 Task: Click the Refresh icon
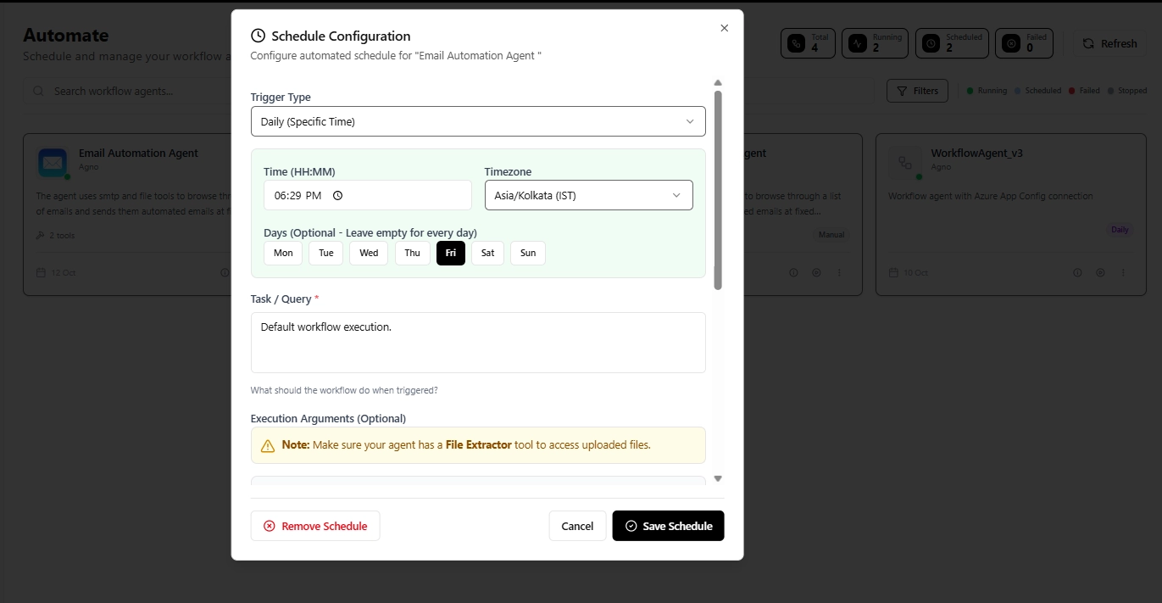coord(1087,43)
